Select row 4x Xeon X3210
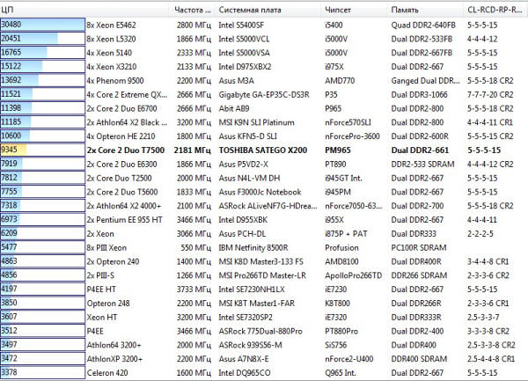Screen dimensions: 528x381 (264, 67)
